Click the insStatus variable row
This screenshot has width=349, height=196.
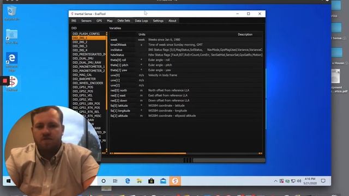[186, 50]
